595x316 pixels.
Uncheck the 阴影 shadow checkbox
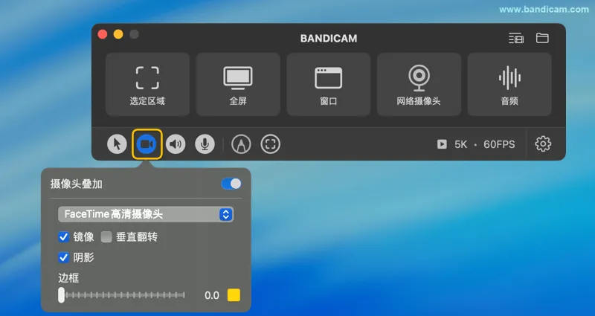[x=63, y=257]
